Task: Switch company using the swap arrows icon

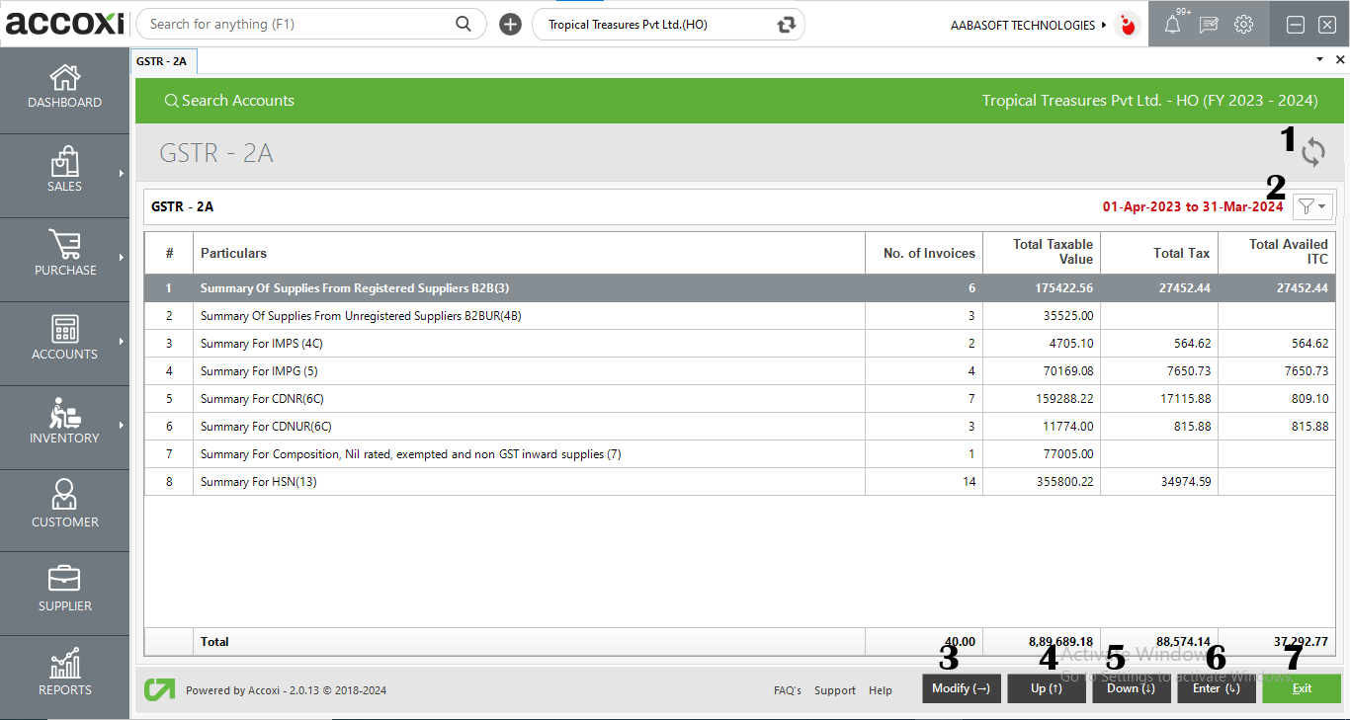Action: (787, 25)
